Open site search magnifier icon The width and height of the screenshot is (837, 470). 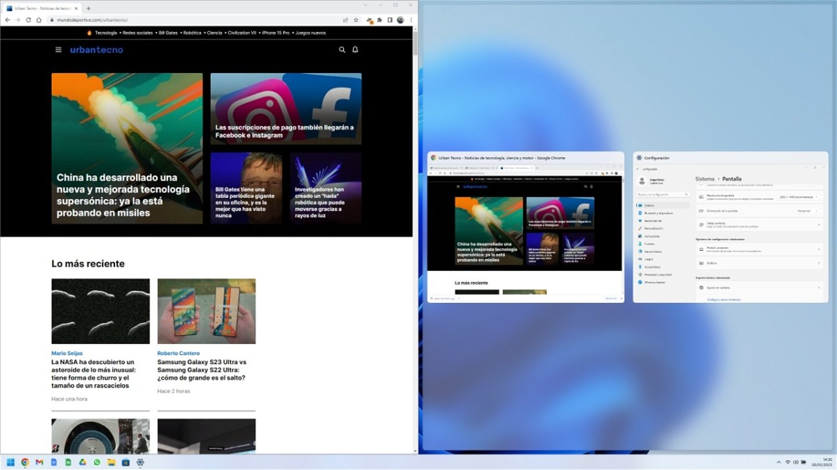[x=342, y=50]
